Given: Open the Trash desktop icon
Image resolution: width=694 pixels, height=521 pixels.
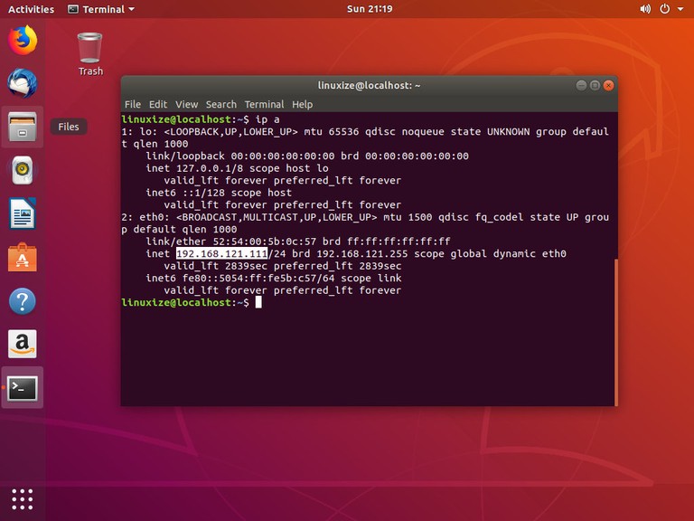Looking at the screenshot, I should pos(90,52).
